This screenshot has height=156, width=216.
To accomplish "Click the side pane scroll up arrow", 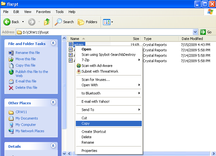I will coord(64,38).
